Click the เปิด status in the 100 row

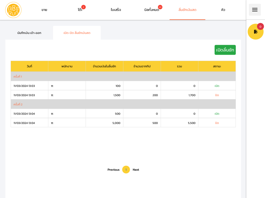coord(217,86)
